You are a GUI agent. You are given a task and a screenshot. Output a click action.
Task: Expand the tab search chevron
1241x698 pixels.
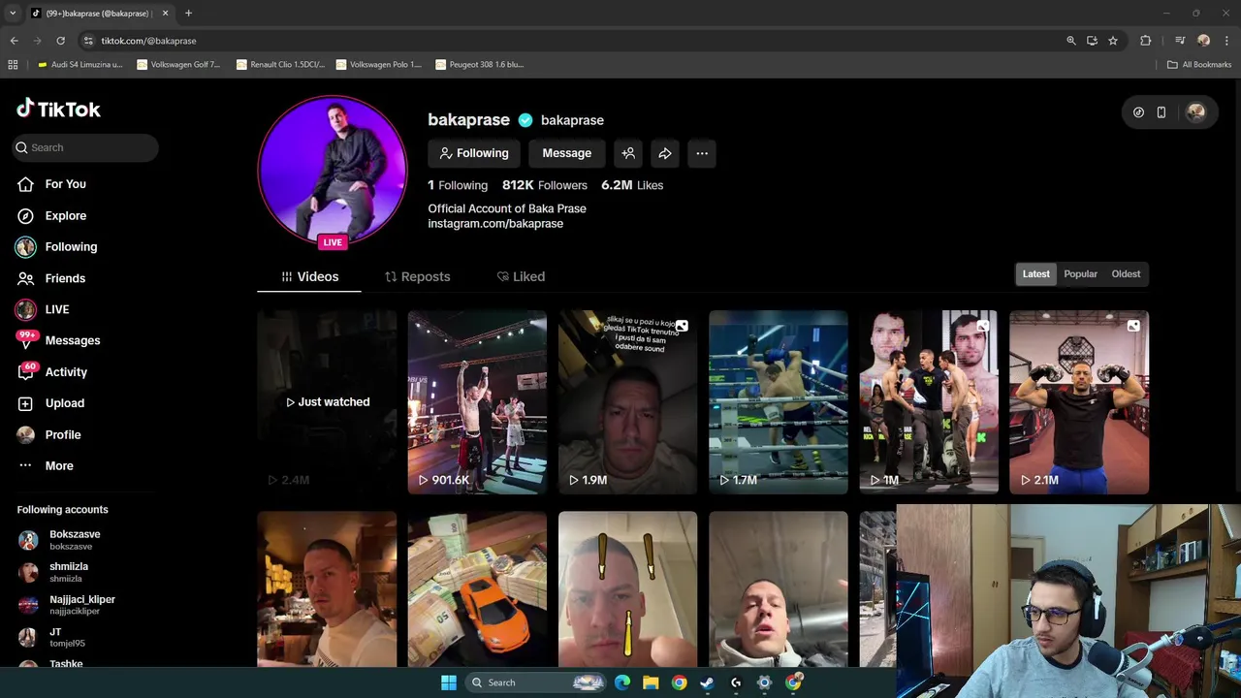coord(13,14)
